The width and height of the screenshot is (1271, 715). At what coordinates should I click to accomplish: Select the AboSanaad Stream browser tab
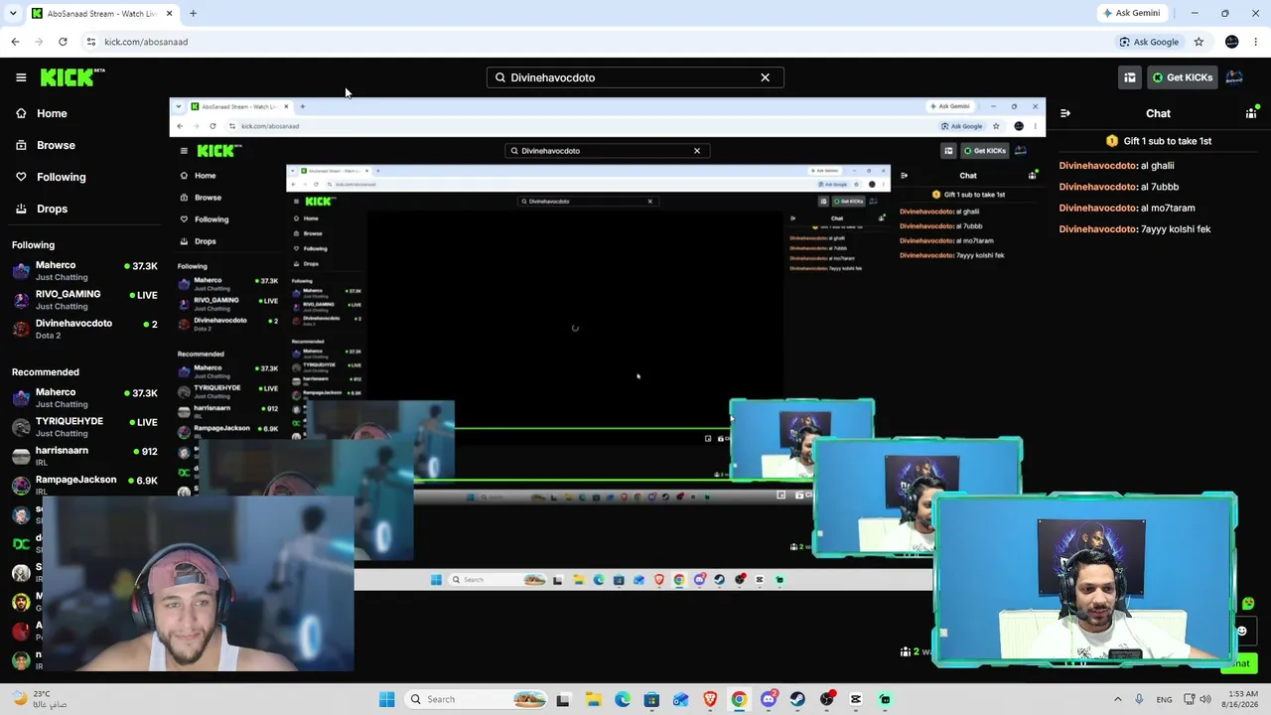[x=102, y=13]
